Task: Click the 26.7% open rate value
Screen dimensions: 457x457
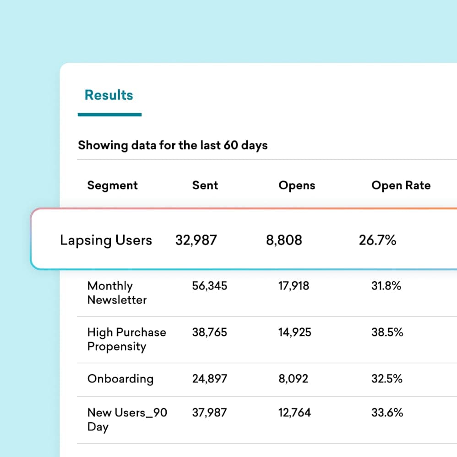Action: pyautogui.click(x=377, y=240)
